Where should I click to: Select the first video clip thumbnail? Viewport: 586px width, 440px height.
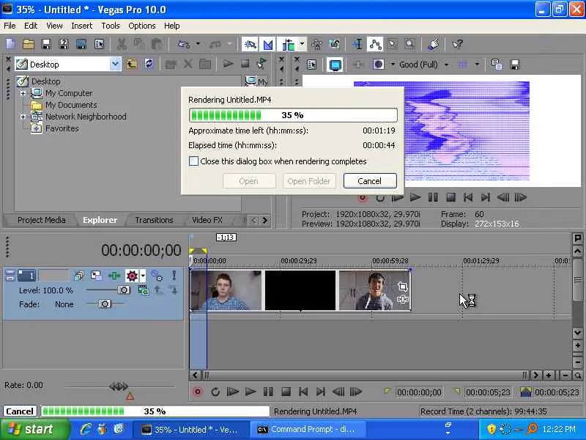pyautogui.click(x=226, y=290)
